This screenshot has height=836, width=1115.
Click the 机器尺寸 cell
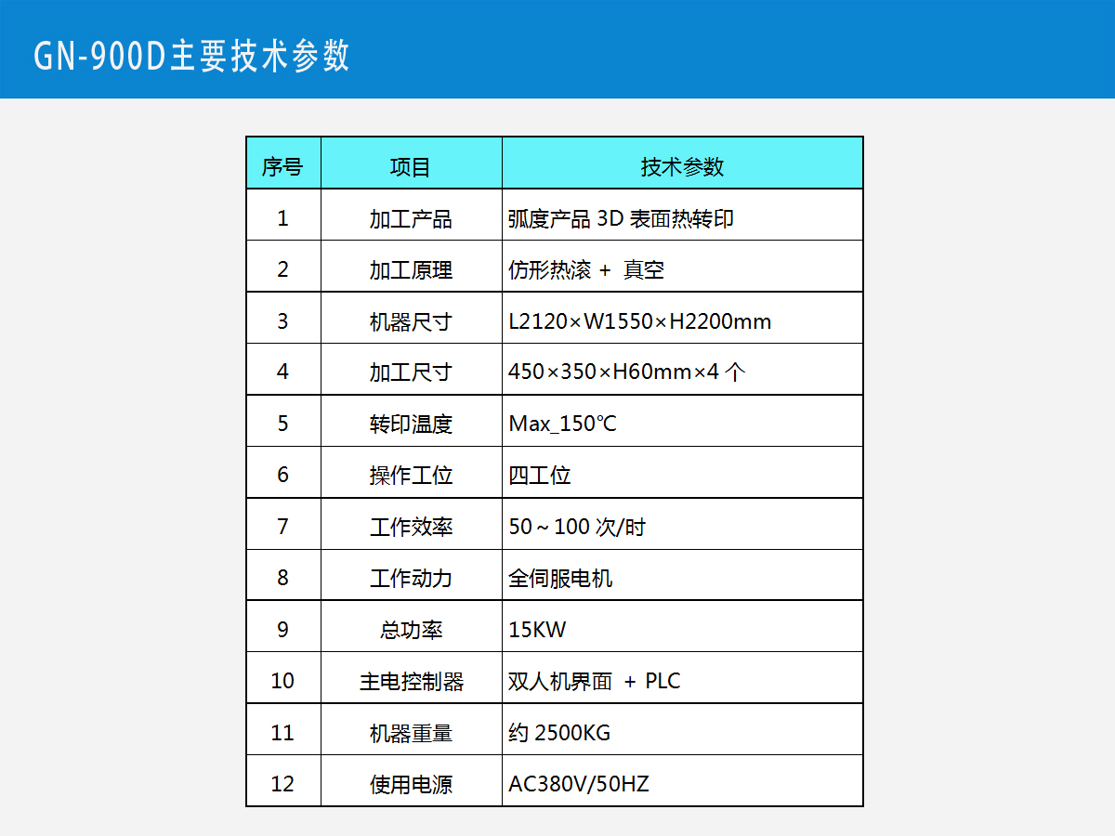pos(412,318)
